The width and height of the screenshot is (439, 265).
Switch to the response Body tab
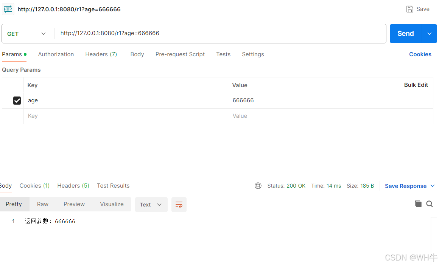coord(6,186)
